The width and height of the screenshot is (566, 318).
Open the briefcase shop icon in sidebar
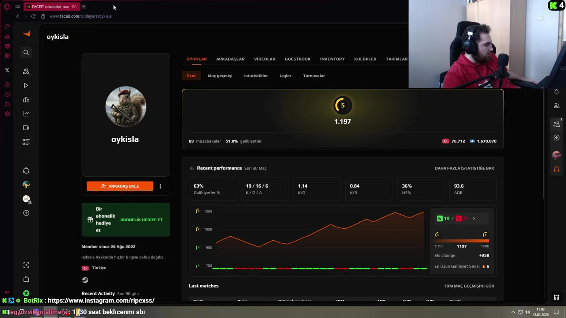(26, 279)
